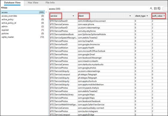
Task: Switch to the Hex View tab
Action: click(32, 2)
